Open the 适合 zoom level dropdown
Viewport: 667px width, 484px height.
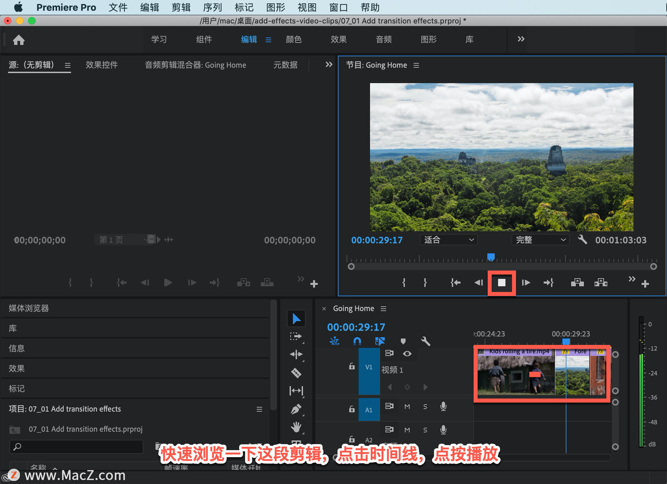pos(448,240)
